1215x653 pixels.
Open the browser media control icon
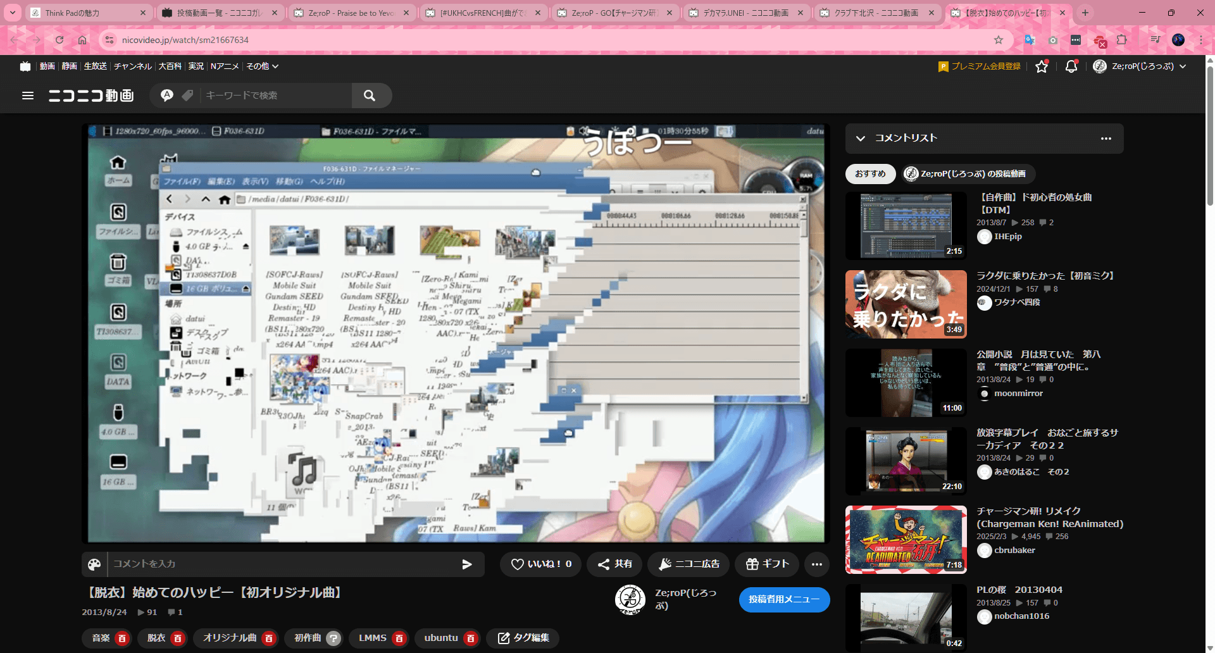coord(1156,40)
